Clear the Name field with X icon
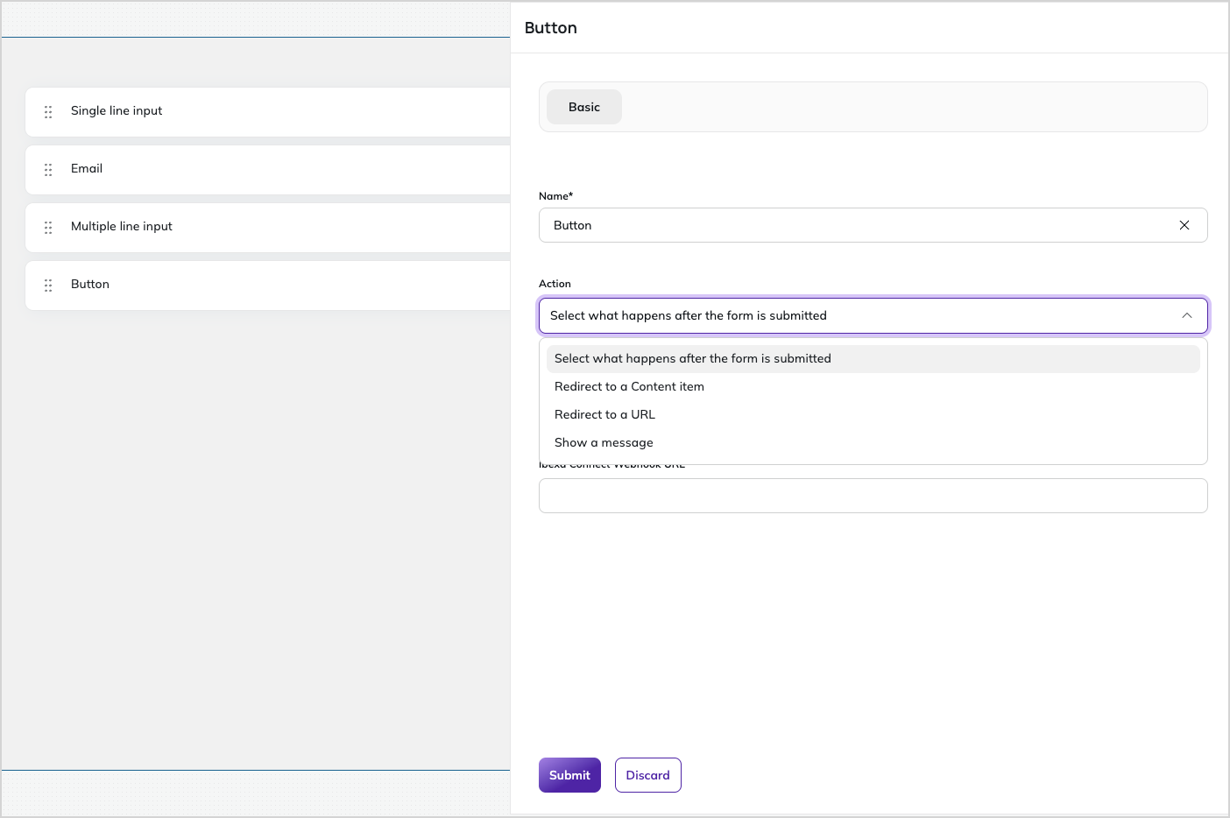Image resolution: width=1230 pixels, height=818 pixels. pyautogui.click(x=1184, y=225)
